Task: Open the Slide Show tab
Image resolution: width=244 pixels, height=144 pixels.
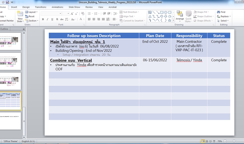Action: tap(74, 7)
